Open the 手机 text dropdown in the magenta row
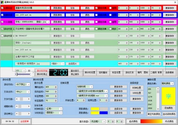The image size is (178, 125). tap(48, 22)
